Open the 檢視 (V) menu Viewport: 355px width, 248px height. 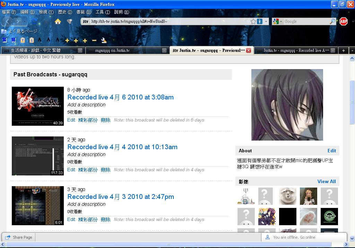click(x=46, y=12)
